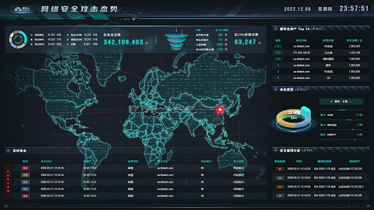This screenshot has height=210, width=374.
Task: Click the 攻击时间 column header in 实时攻击
Action: pos(46,161)
